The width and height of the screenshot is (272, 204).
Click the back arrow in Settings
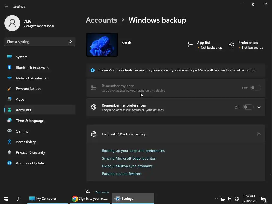6,7
